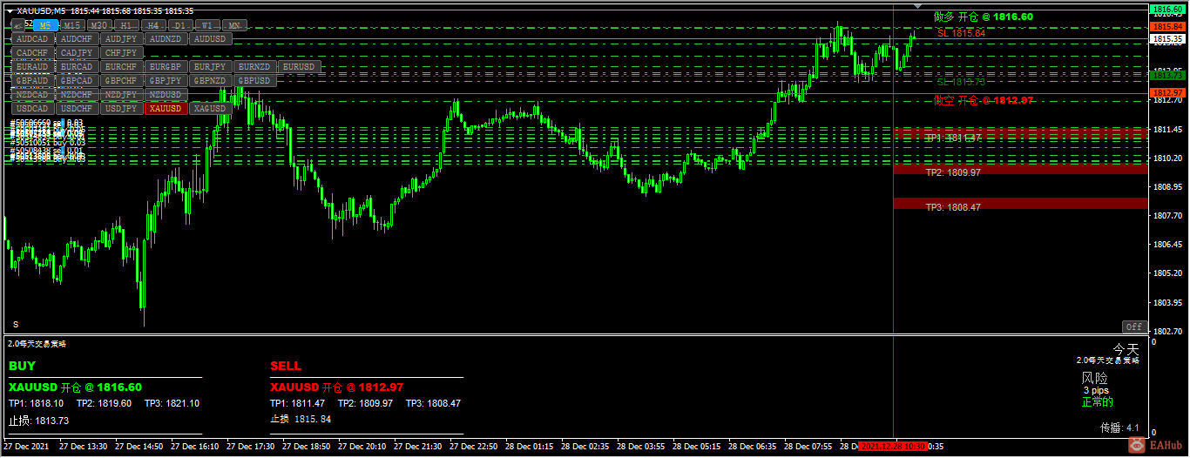The width and height of the screenshot is (1190, 458).
Task: Click the TP1: 1818.10 value under BUY
Action: click(36, 403)
